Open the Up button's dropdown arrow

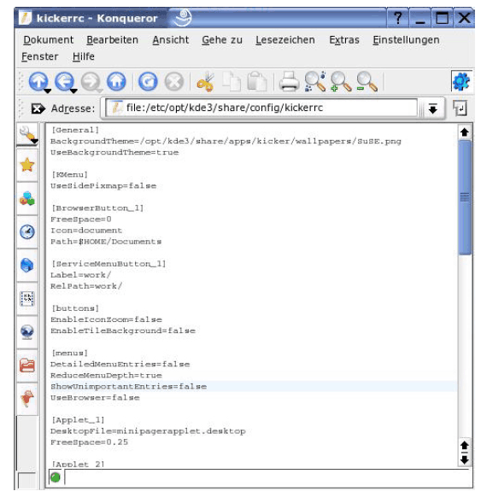[x=47, y=91]
